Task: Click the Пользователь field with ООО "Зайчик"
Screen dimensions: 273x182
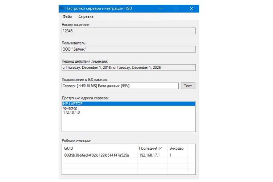Action: coord(128,49)
